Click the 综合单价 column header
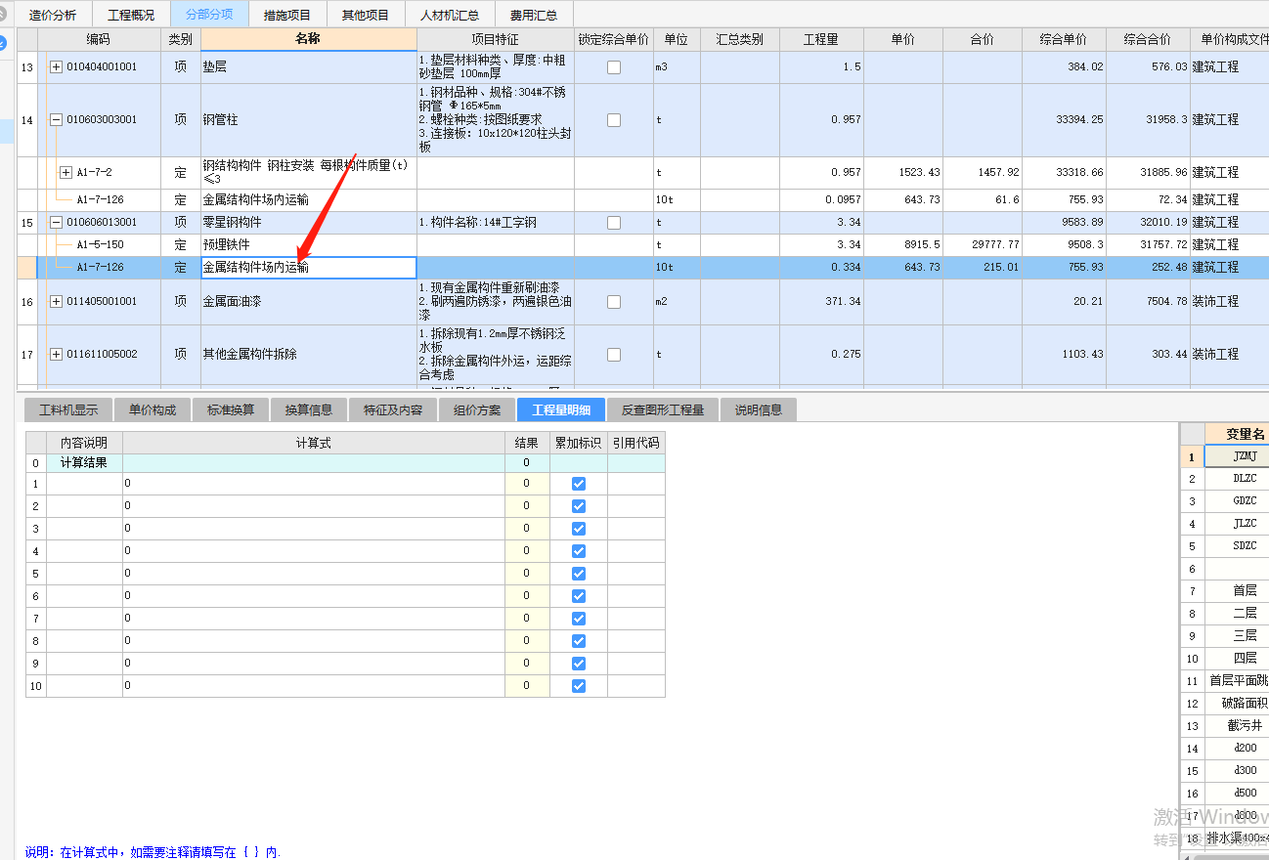1269x860 pixels. click(1064, 40)
